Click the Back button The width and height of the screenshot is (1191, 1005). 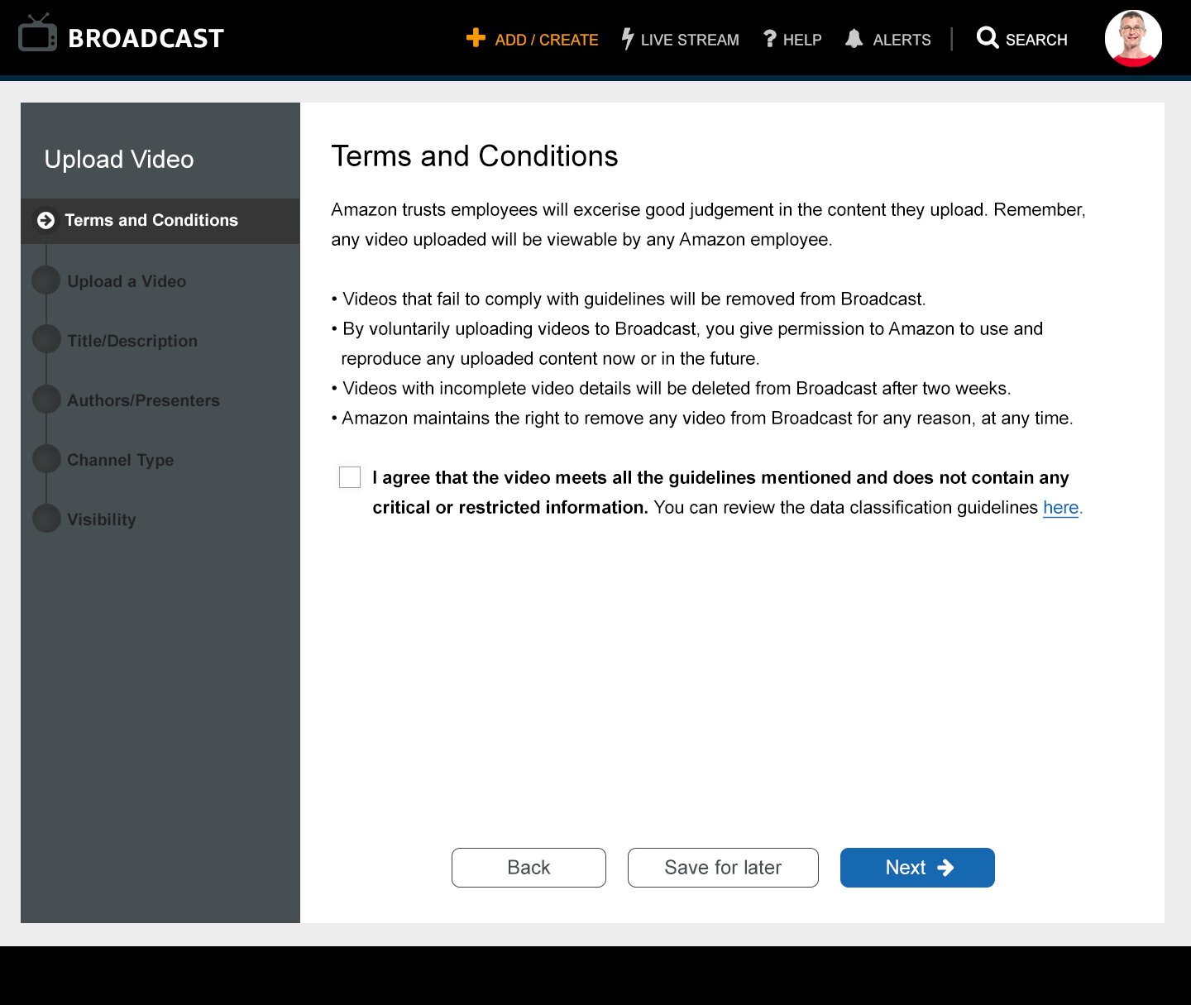click(529, 868)
